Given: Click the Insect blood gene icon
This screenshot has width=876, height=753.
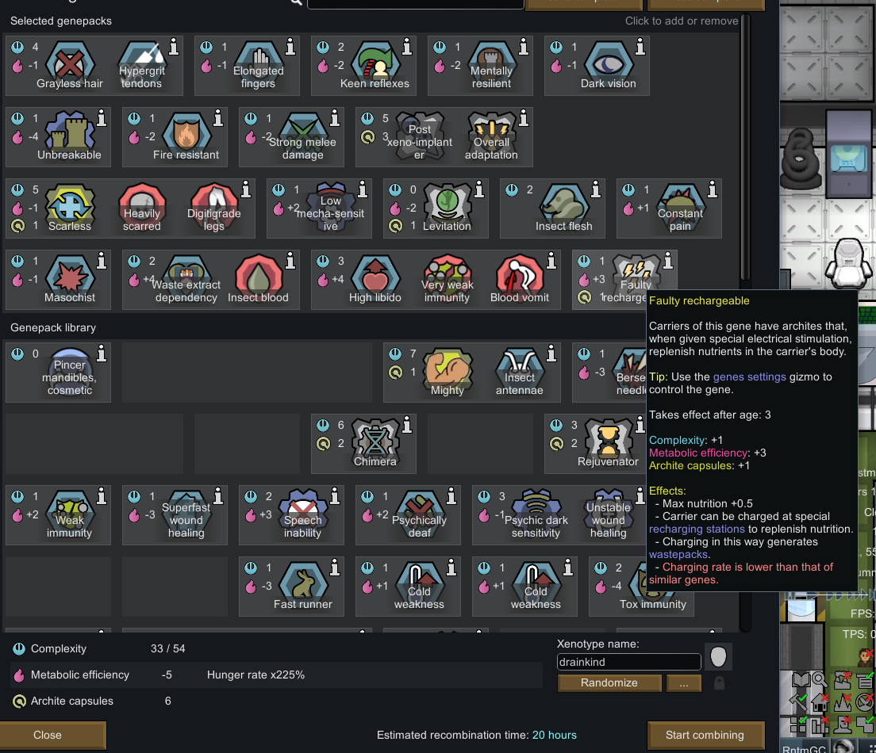Looking at the screenshot, I should pos(258,280).
